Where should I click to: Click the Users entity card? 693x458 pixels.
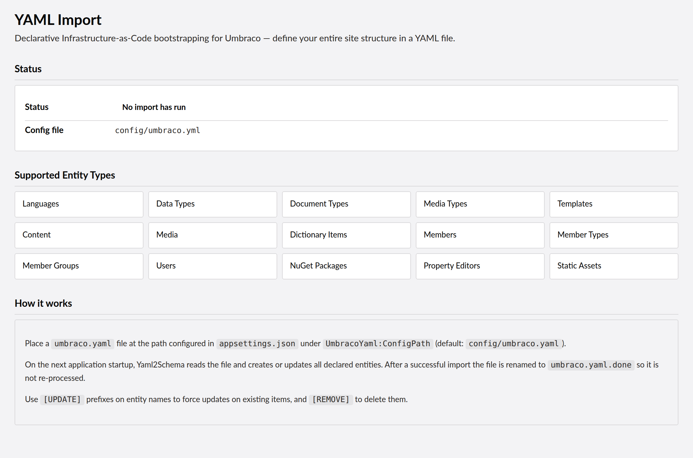(213, 266)
